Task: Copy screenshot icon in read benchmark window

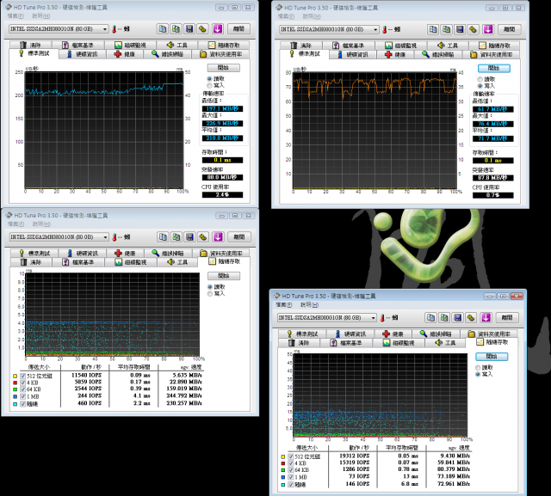Action: 176,28
